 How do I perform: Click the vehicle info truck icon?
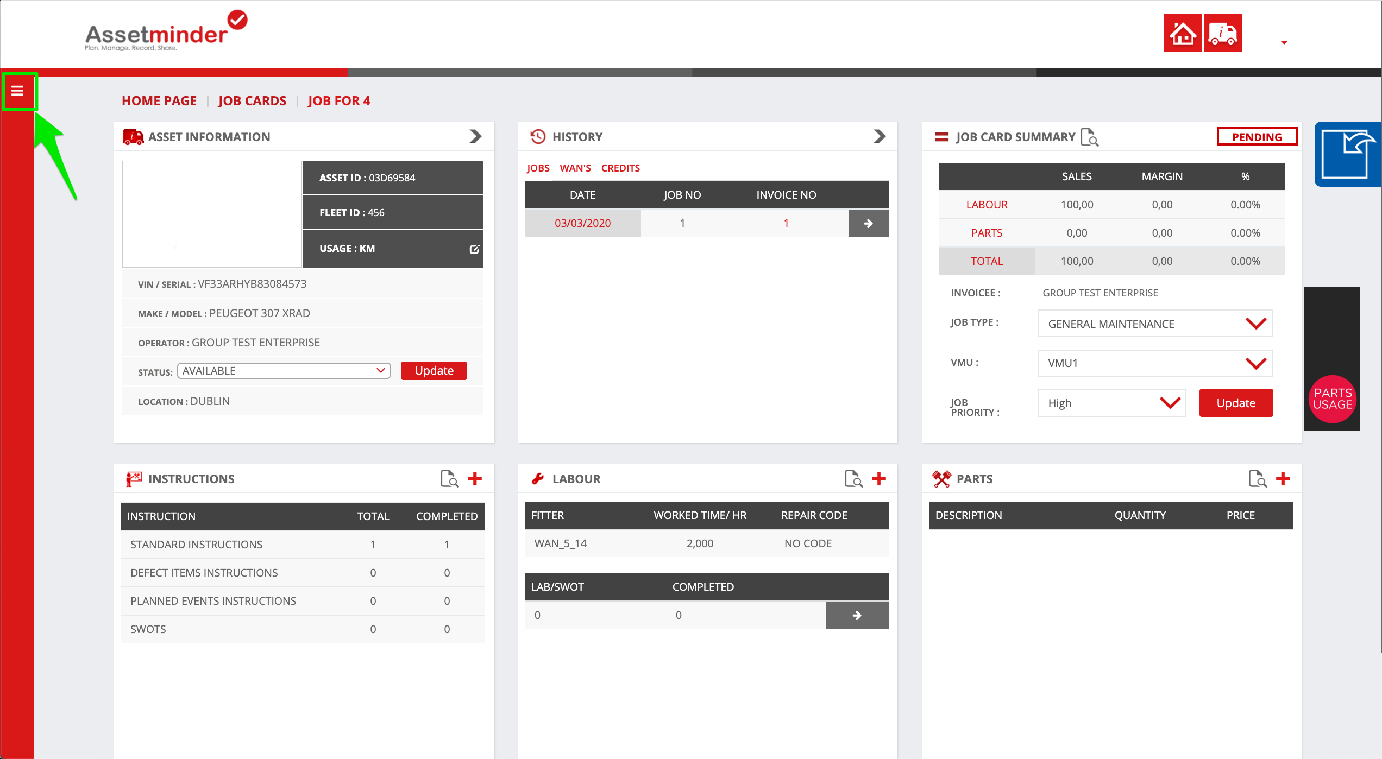[1222, 34]
